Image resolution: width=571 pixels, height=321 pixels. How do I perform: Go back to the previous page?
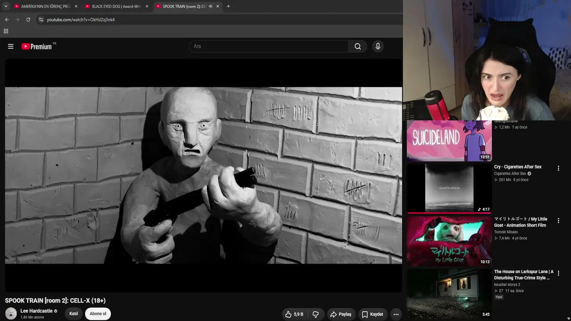(7, 20)
